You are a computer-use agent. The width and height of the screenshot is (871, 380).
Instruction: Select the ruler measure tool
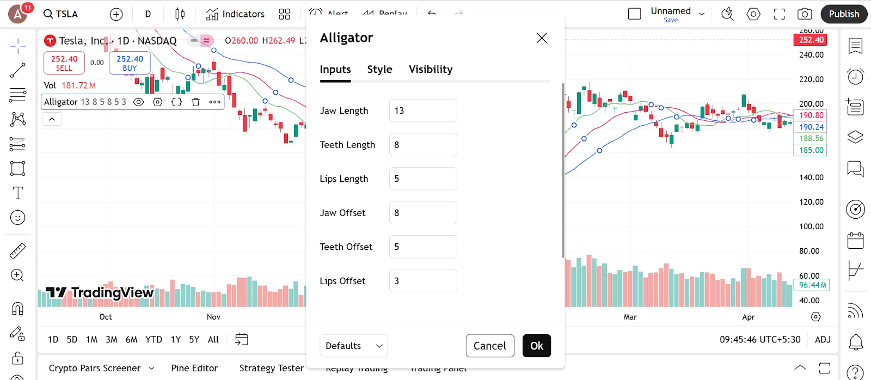[x=17, y=251]
